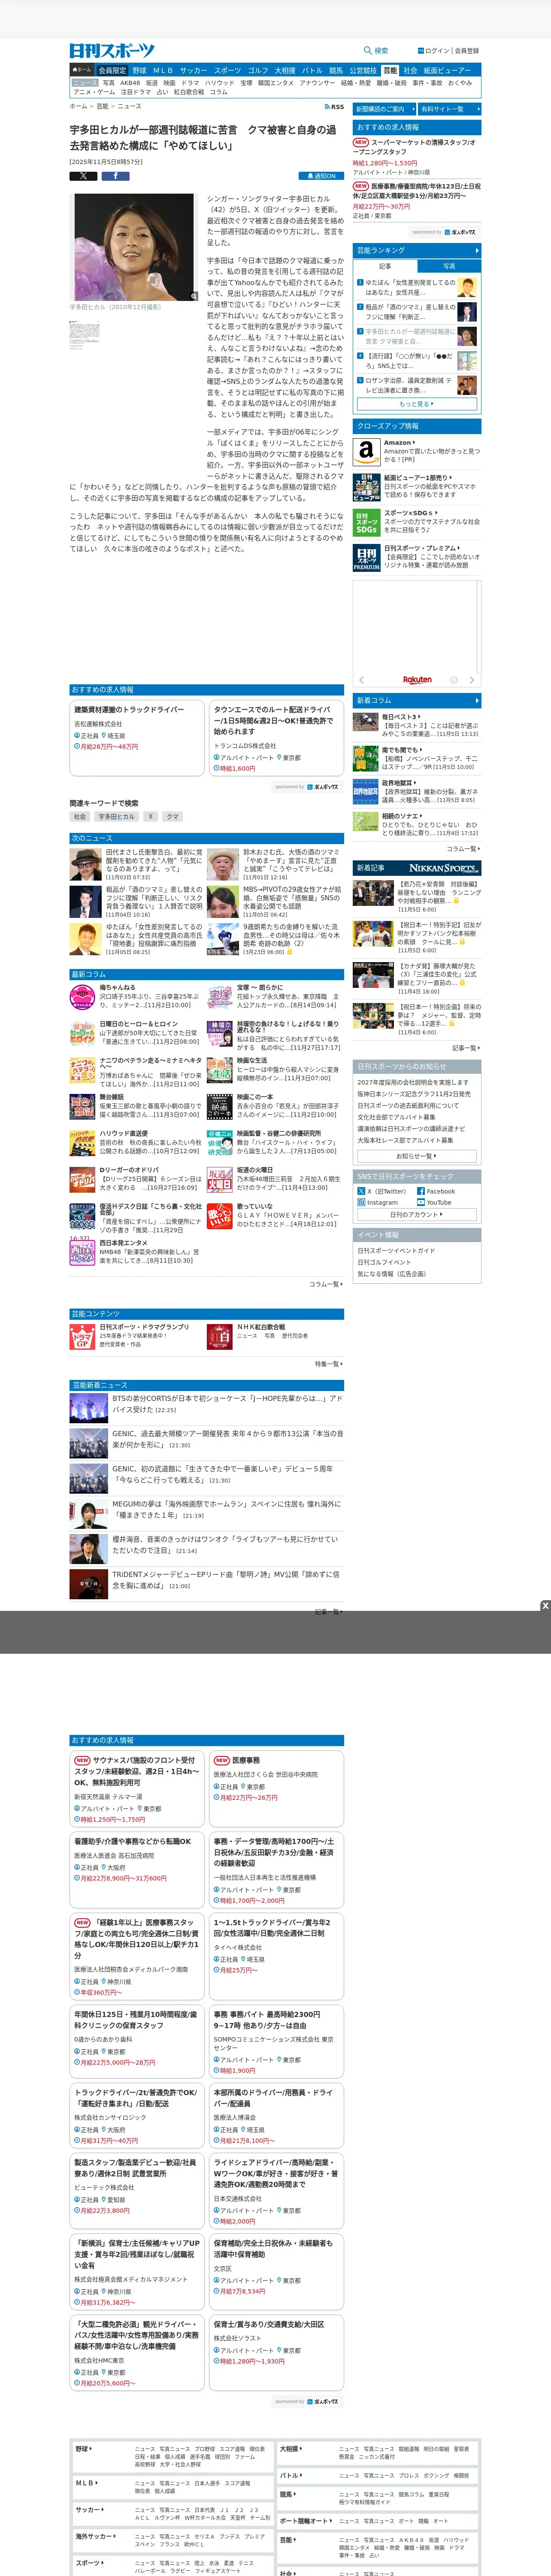Select 宇多田ヒカル keyword tag
Image resolution: width=551 pixels, height=2576 pixels.
click(x=117, y=817)
